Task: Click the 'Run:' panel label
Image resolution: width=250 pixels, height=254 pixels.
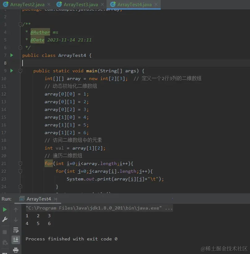Action: 6,199
